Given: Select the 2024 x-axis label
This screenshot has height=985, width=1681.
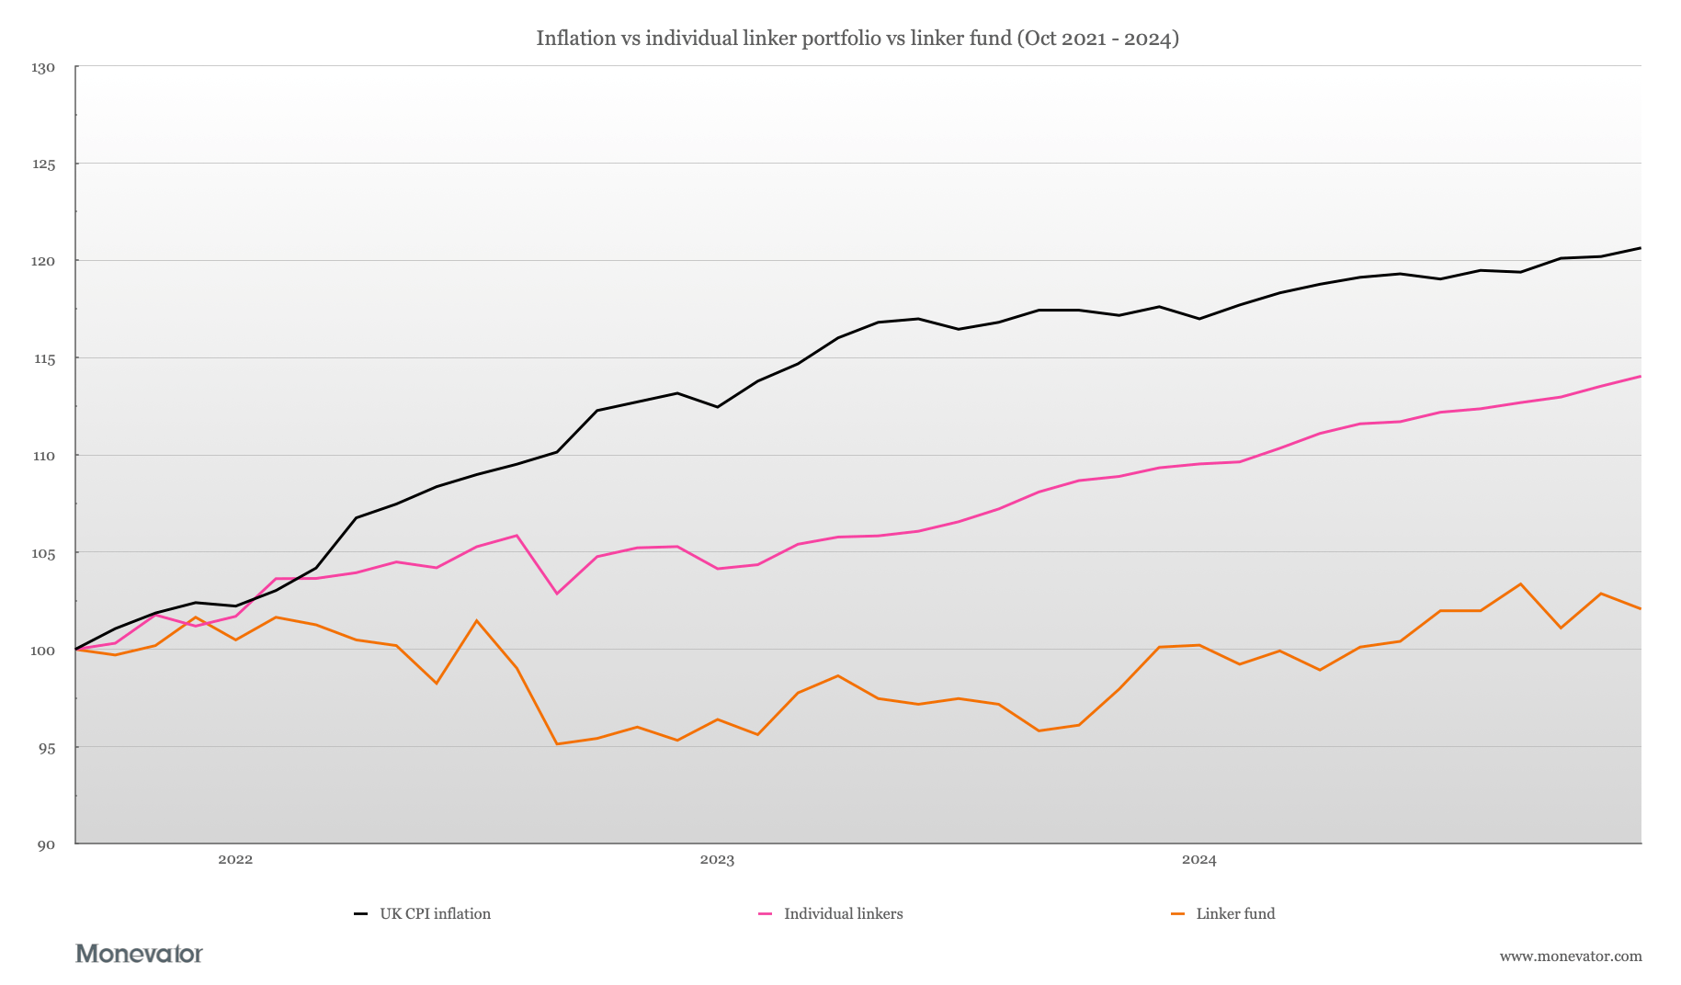Looking at the screenshot, I should coord(1198,860).
